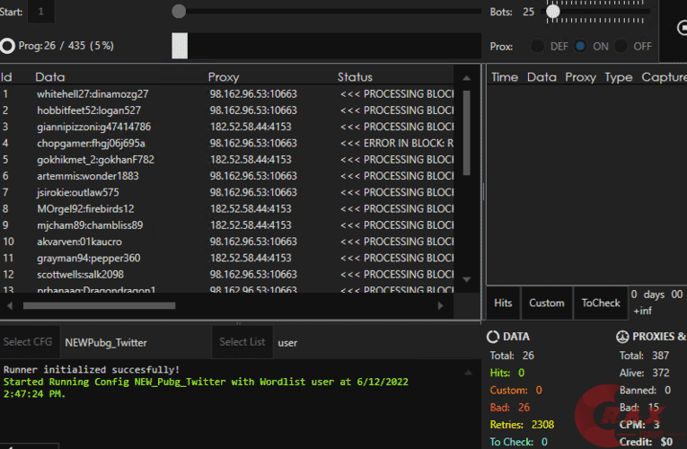
Task: Open the Hits results tab
Action: (x=503, y=303)
